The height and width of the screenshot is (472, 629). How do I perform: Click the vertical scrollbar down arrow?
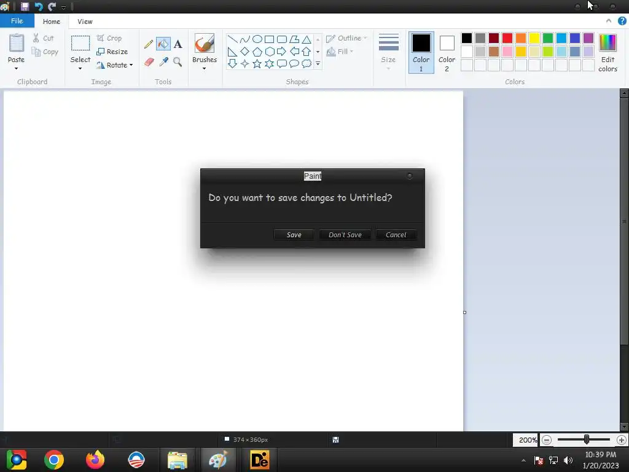pyautogui.click(x=624, y=427)
